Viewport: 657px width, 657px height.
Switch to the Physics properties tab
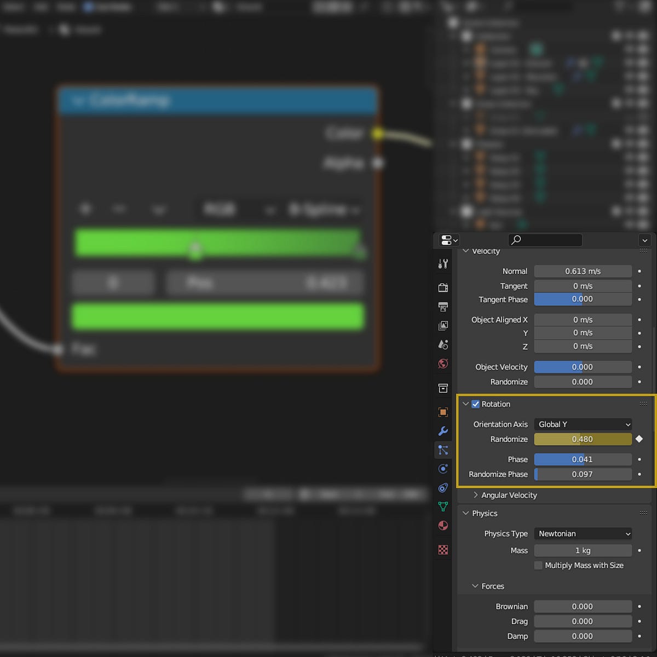click(x=443, y=469)
